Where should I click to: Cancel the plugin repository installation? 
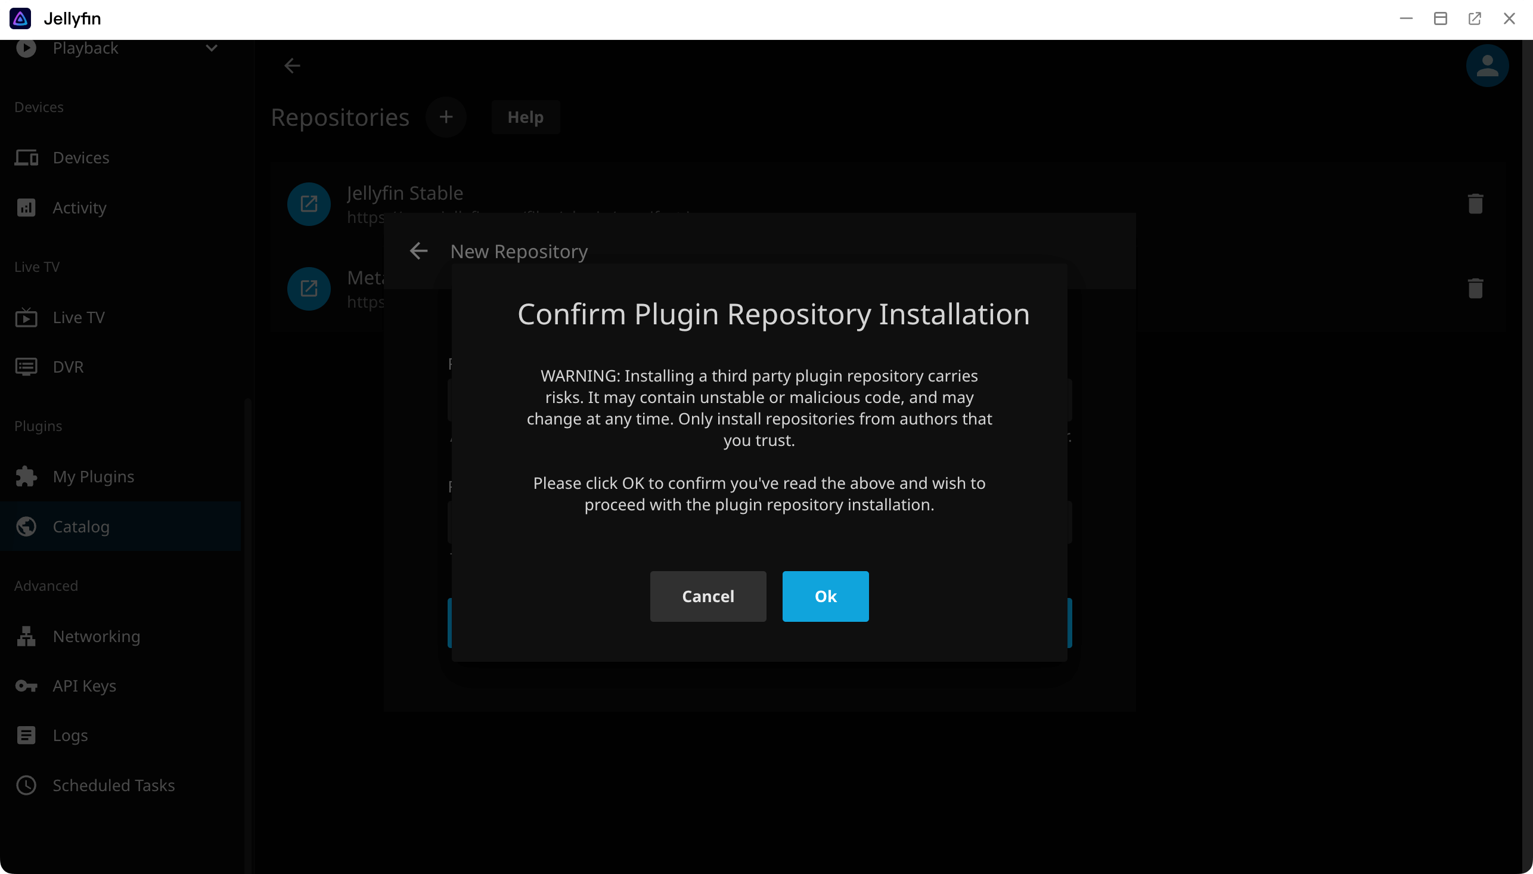[x=707, y=596]
